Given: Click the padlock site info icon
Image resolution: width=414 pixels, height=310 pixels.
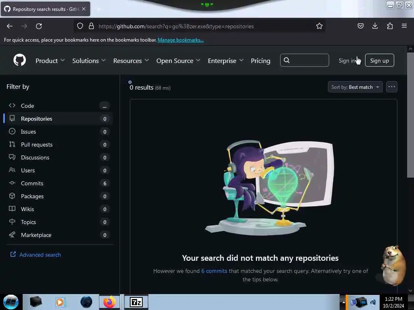Looking at the screenshot, I should 91,26.
